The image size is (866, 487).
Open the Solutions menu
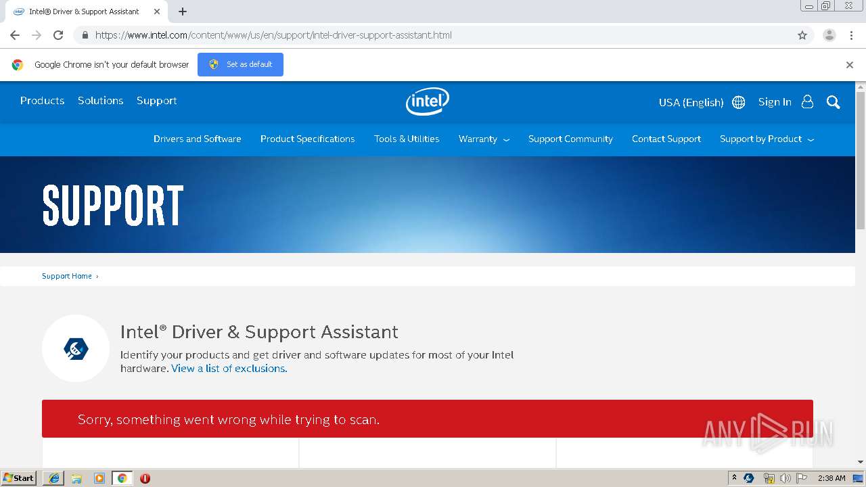(x=100, y=100)
